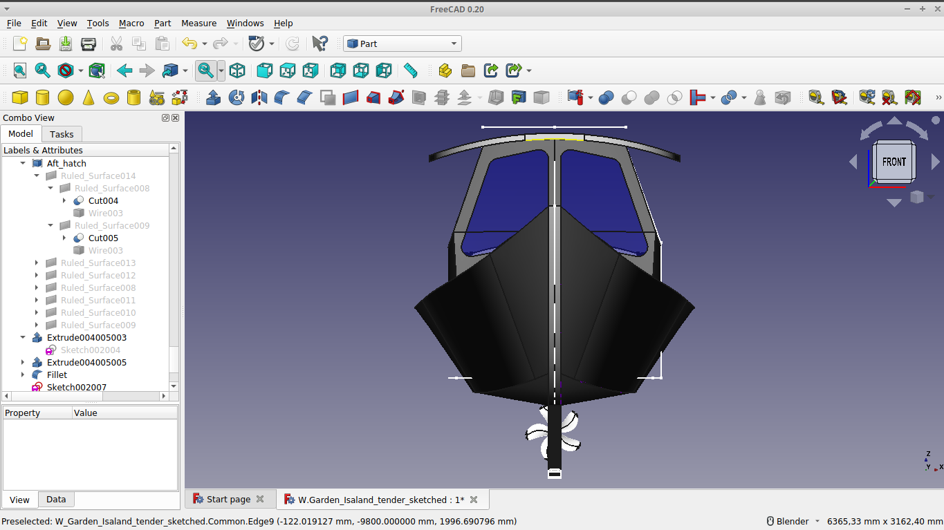944x530 pixels.
Task: Apply fillet to selected edges
Action: point(282,97)
